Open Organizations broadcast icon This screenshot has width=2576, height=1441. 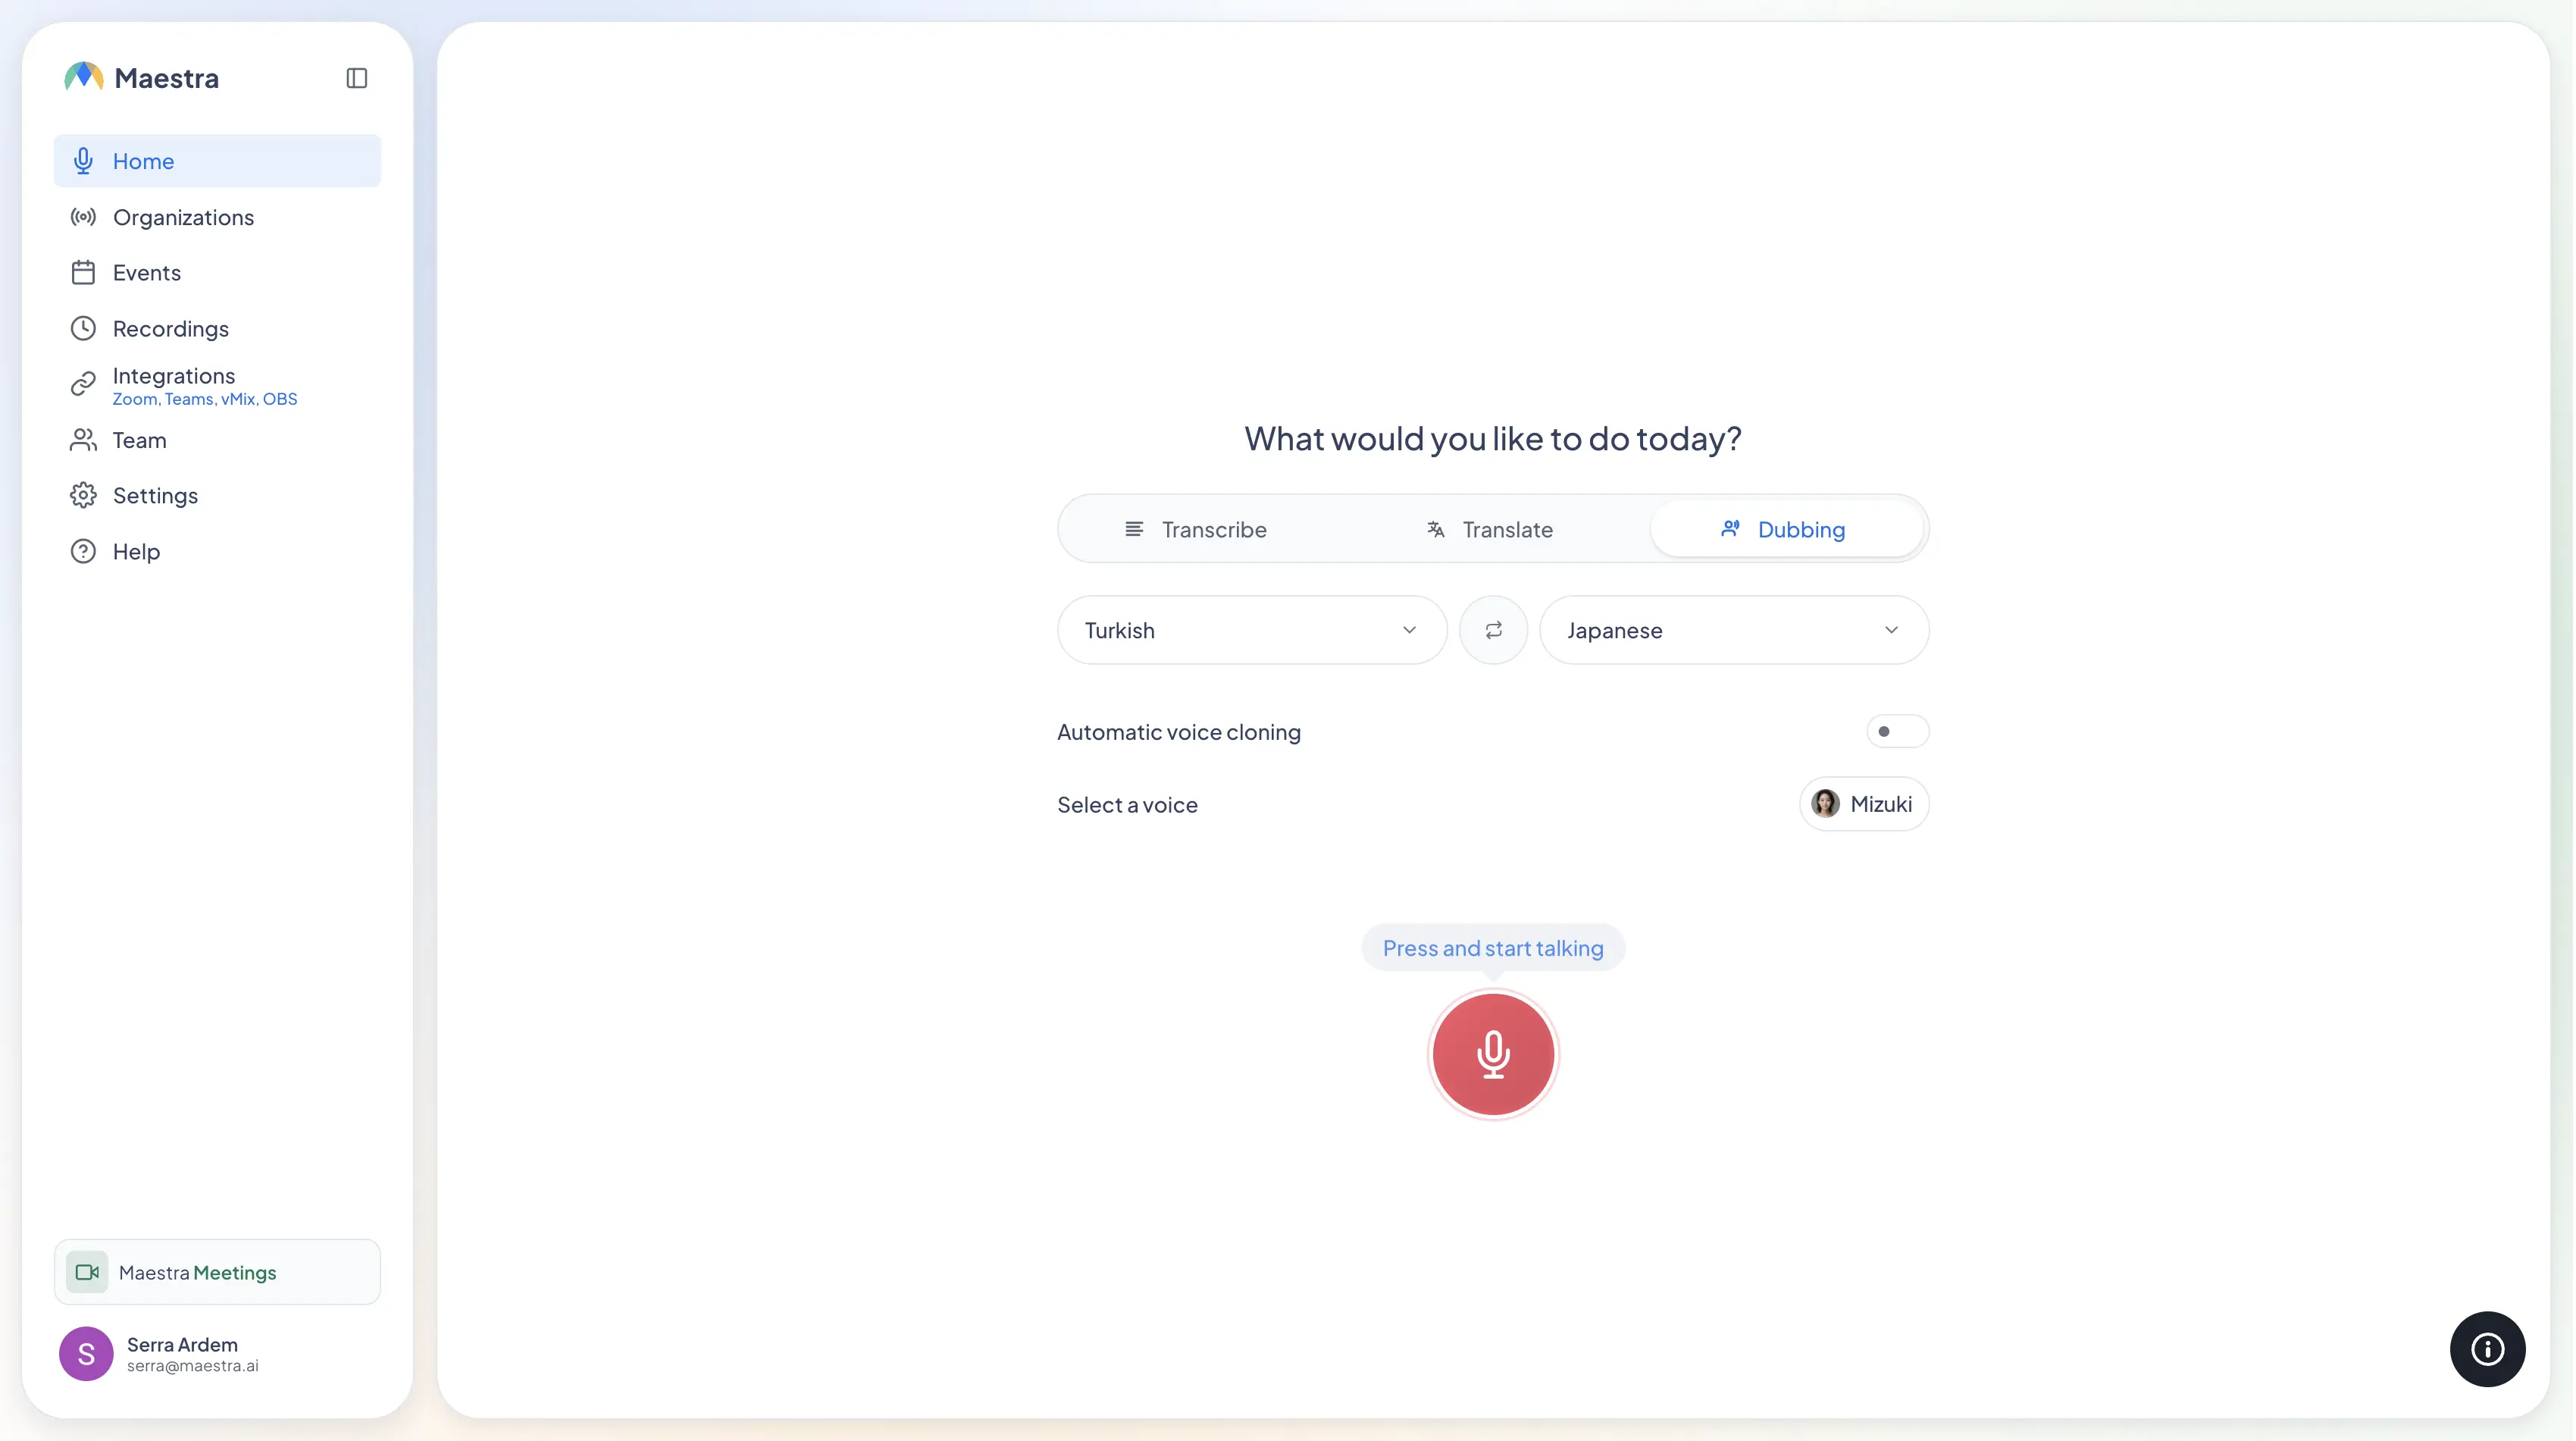83,217
